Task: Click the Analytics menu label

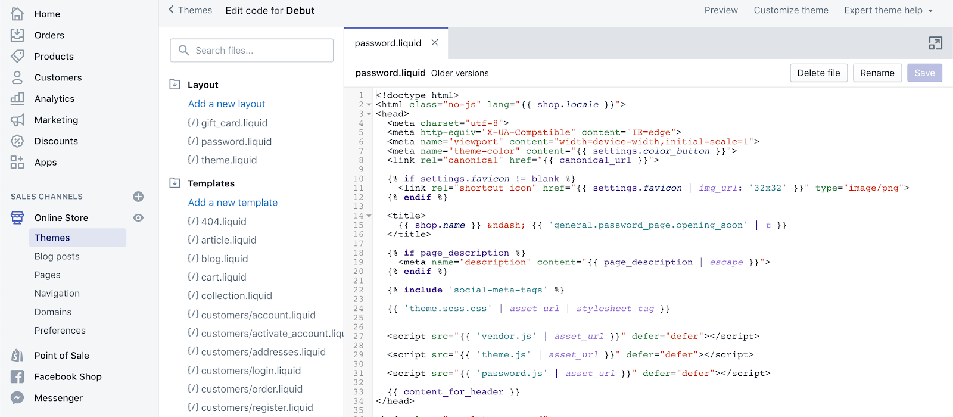Action: (55, 98)
